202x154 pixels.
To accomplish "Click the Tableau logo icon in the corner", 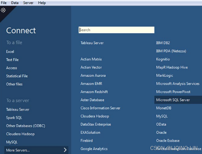I will (x=3, y=10).
